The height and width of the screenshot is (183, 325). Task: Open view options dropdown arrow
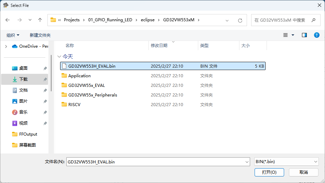pyautogui.click(x=293, y=35)
